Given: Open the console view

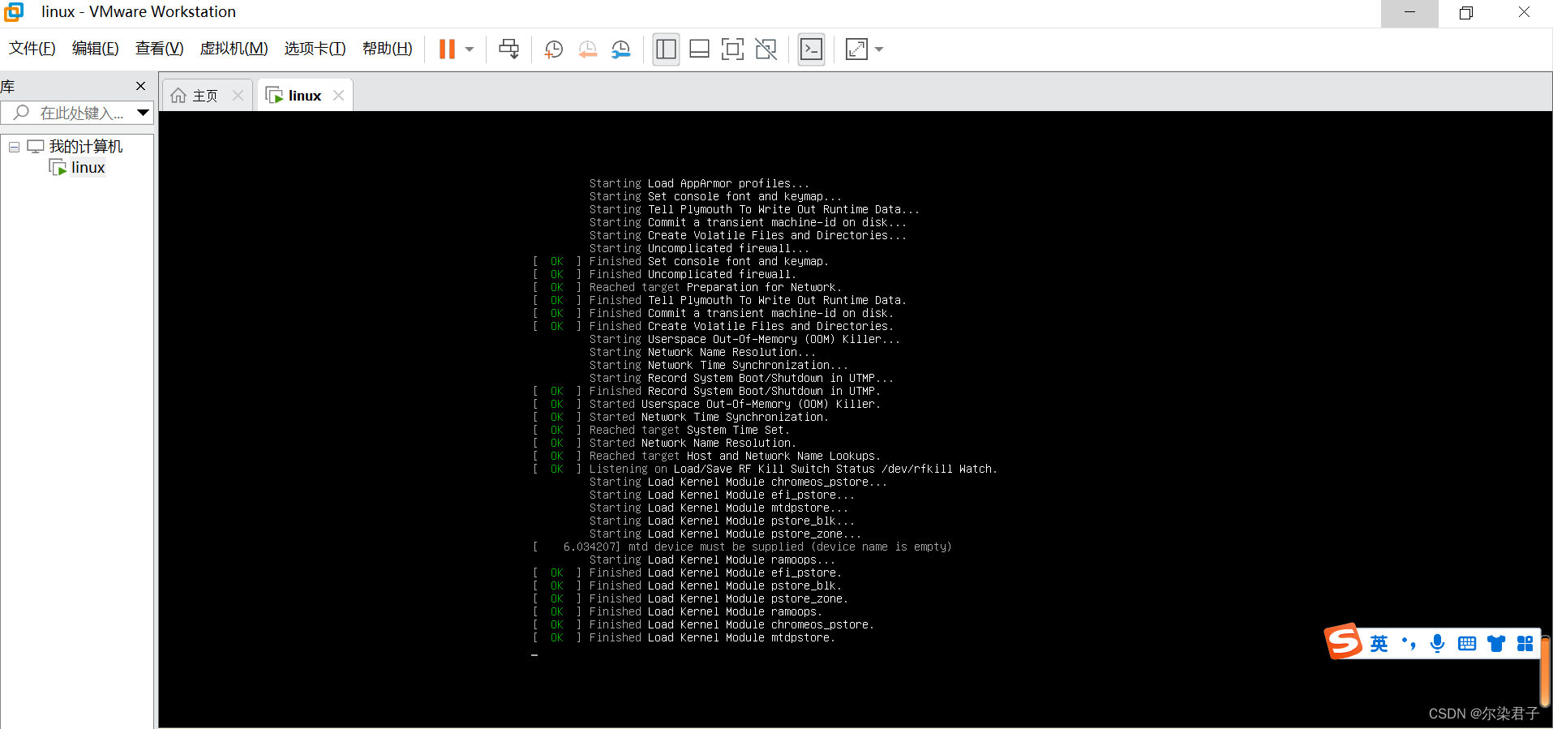Looking at the screenshot, I should [x=811, y=49].
